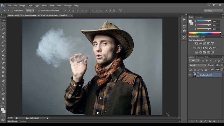Toggle lock transparent pixels

pos(195,70)
